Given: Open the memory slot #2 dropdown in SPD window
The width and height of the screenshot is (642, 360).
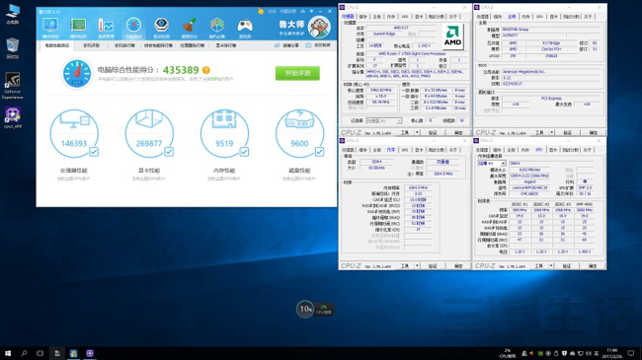Looking at the screenshot, I should click(492, 163).
